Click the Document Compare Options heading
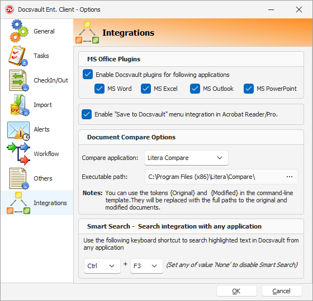Viewport: 313px width, 301px height. click(x=131, y=137)
